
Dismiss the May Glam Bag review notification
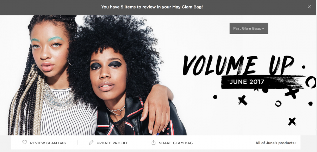309,7
